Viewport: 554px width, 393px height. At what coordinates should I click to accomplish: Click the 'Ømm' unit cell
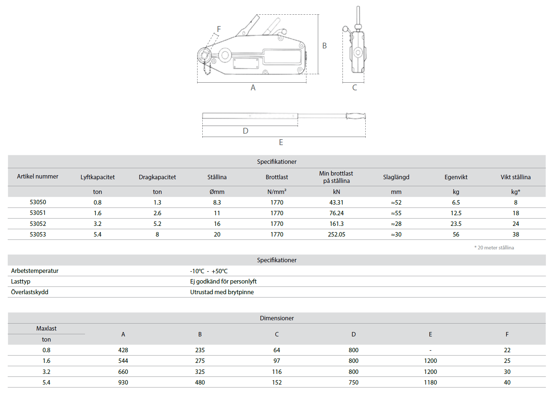point(217,192)
